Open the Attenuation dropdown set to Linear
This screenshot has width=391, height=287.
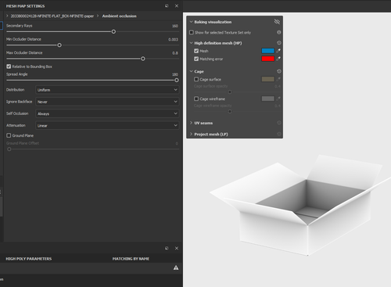tap(107, 125)
